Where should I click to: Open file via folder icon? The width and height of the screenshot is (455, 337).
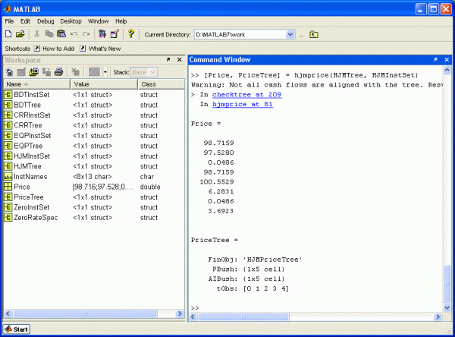[x=20, y=34]
